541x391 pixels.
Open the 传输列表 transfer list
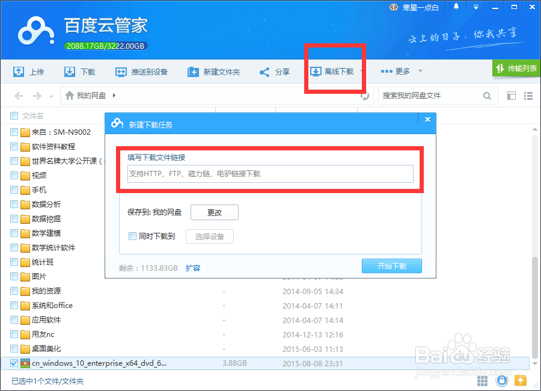point(517,68)
